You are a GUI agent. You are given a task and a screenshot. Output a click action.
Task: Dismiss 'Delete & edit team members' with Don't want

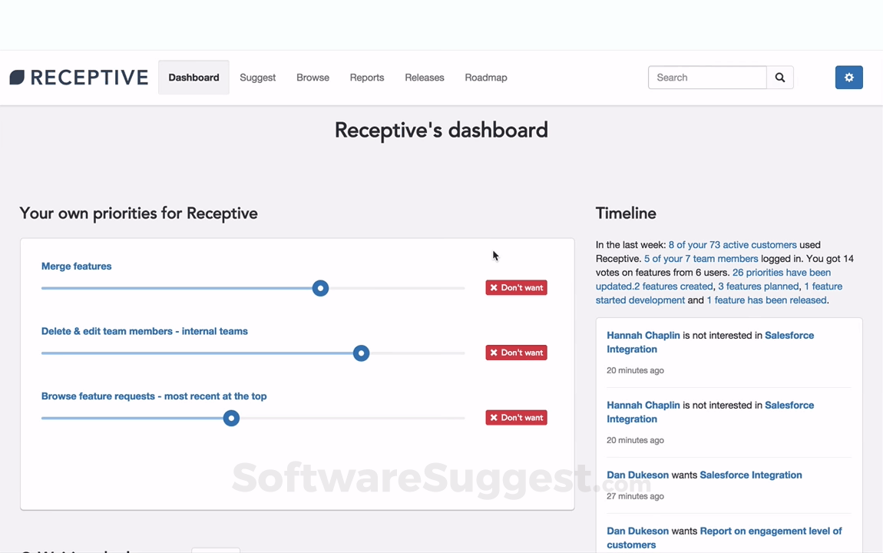(516, 353)
